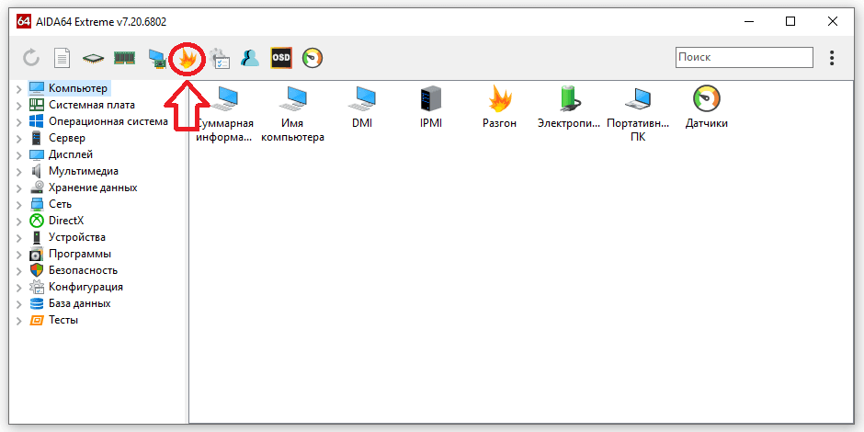Screen dimensions: 864x432
Task: Click the CPU chip toolbar icon
Action: [x=94, y=58]
